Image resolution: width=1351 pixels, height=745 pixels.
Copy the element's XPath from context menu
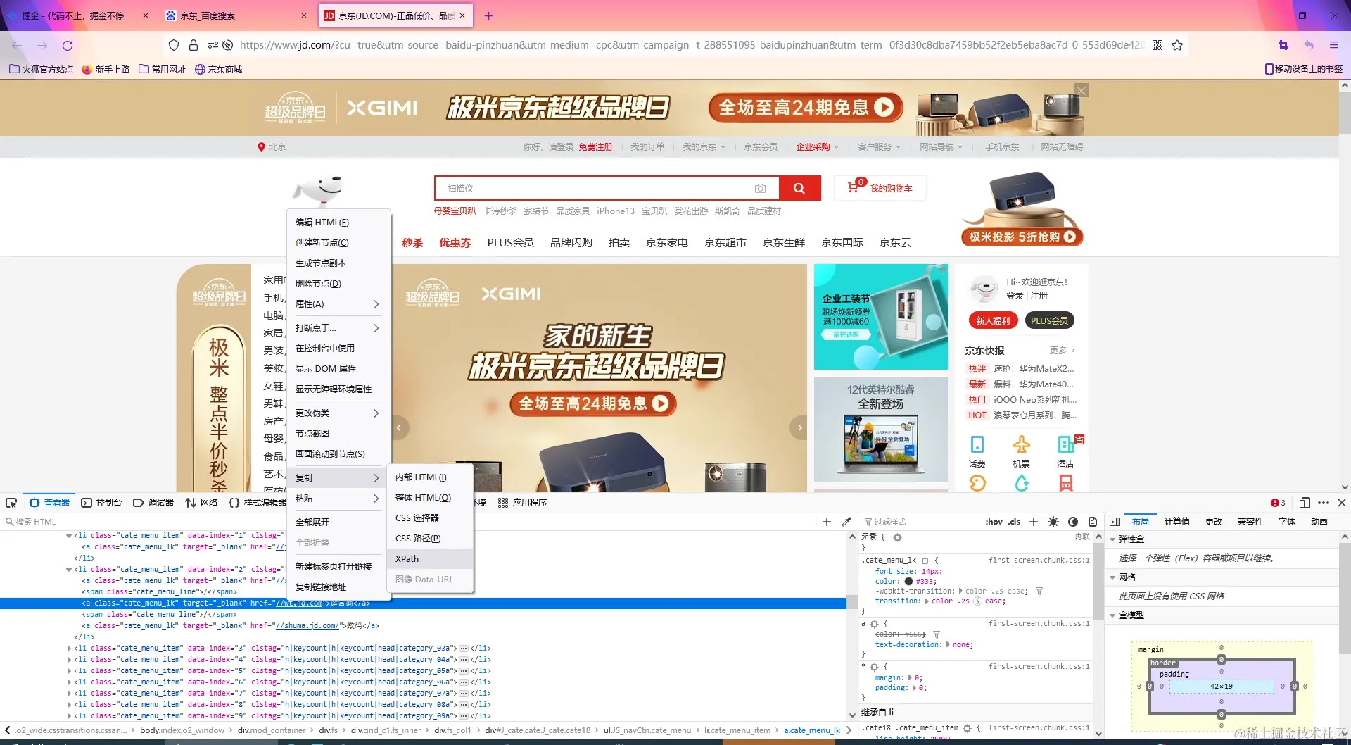[x=407, y=558]
